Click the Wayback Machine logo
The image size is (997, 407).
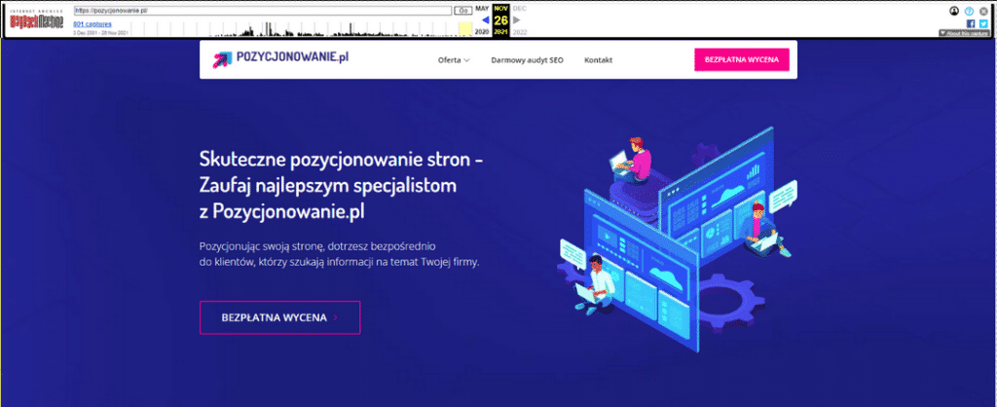pyautogui.click(x=36, y=20)
